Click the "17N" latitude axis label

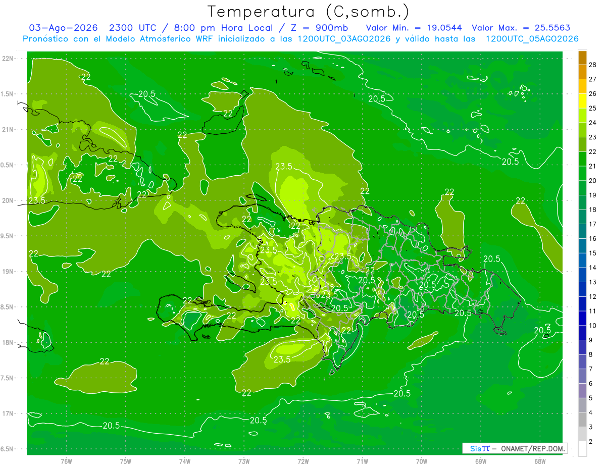pos(8,413)
